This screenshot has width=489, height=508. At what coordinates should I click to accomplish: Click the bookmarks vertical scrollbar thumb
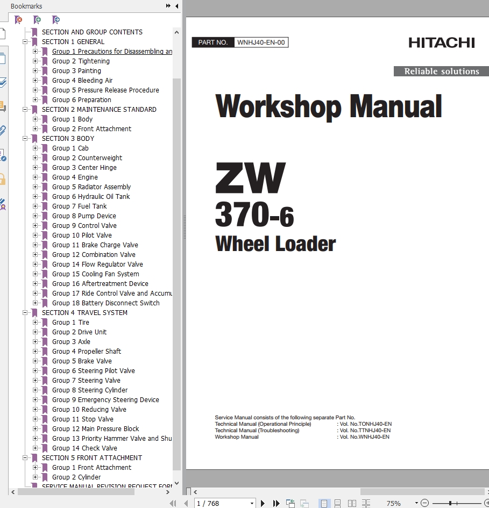point(177,274)
